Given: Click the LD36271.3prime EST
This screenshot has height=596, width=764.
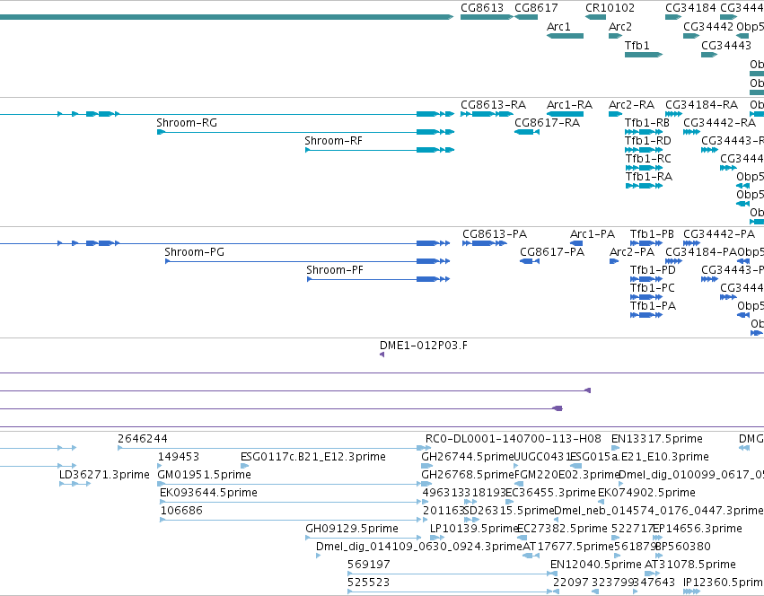Looking at the screenshot, I should tap(75, 484).
